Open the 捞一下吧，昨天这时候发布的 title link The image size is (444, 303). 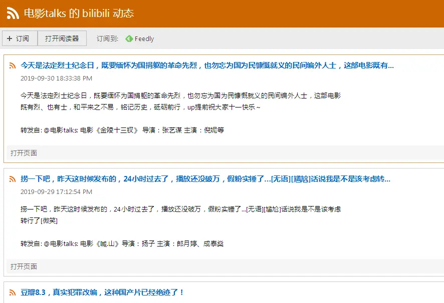tap(205, 179)
